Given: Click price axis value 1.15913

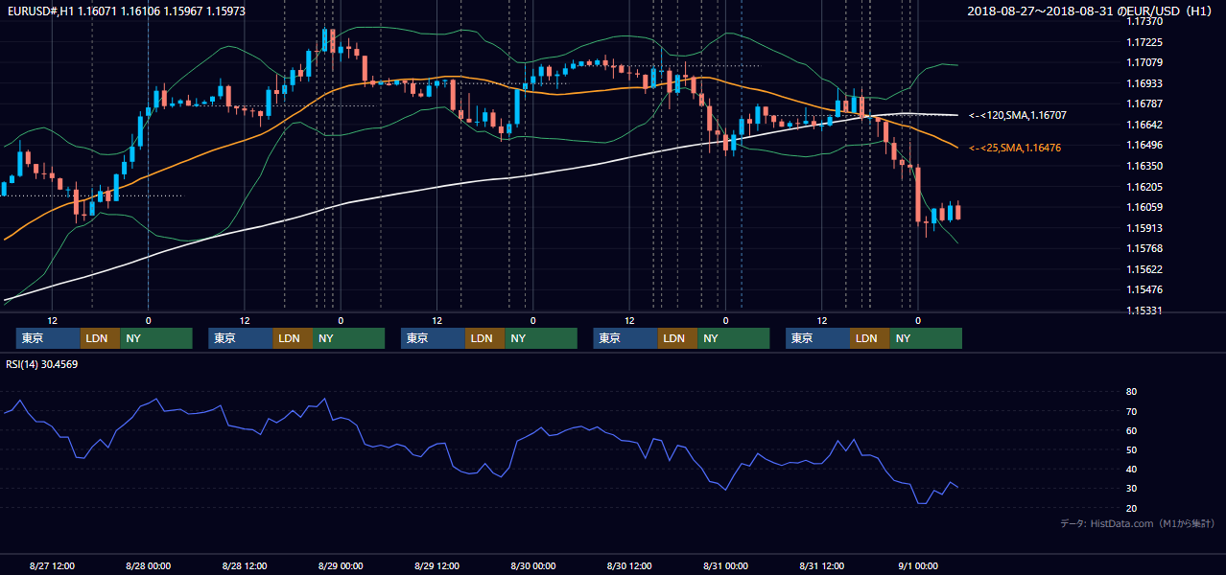Looking at the screenshot, I should point(1144,229).
